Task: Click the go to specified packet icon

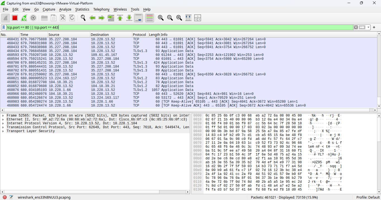Action: (x=111, y=18)
